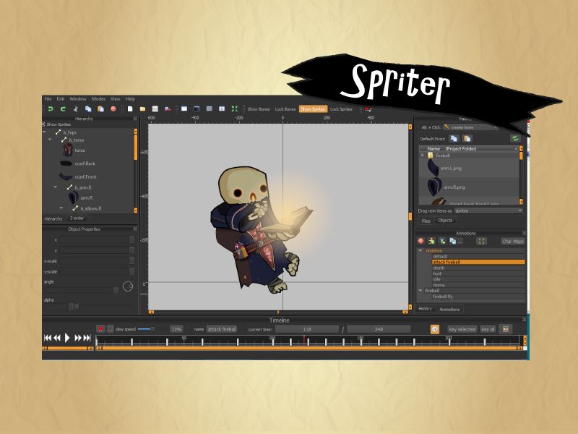578x434 pixels.
Task: Collapse the b_hips bone node
Action: (45, 132)
